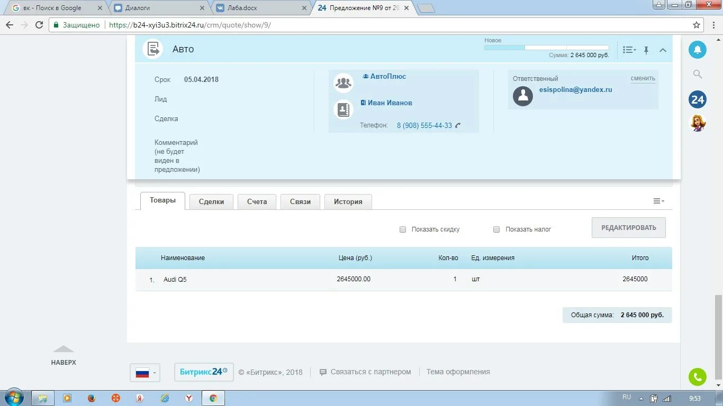Switch to the Счета tab
The height and width of the screenshot is (406, 723).
[x=257, y=201]
